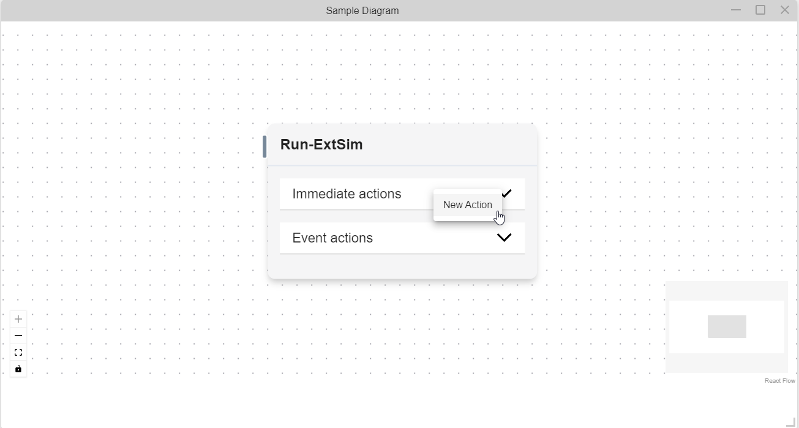Toggle canvas interactivity lock icon
Image resolution: width=799 pixels, height=428 pixels.
click(x=18, y=369)
